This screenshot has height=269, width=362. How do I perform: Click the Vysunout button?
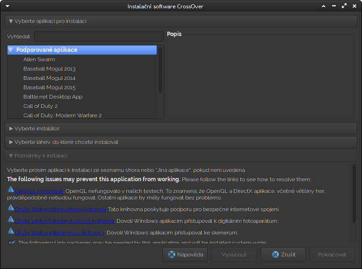pos(234,255)
